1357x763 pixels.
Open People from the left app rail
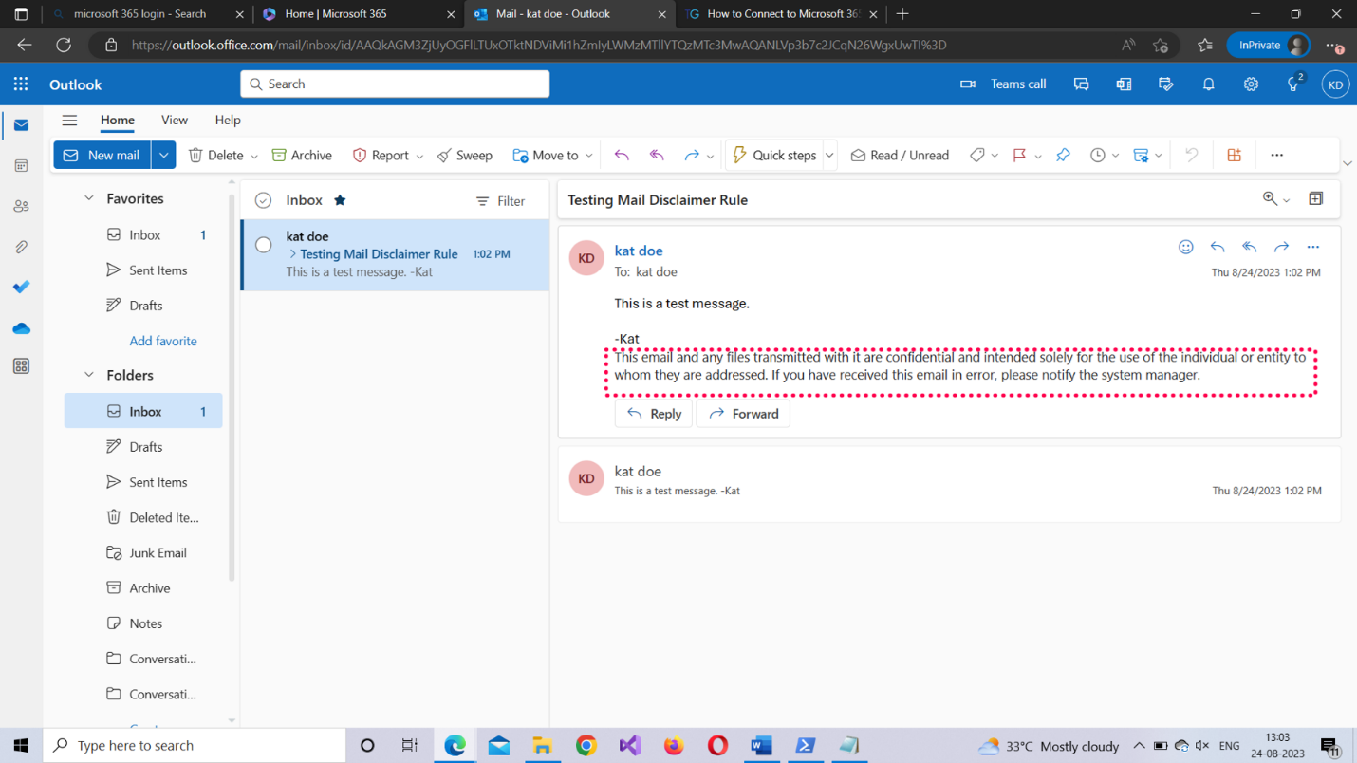[21, 206]
